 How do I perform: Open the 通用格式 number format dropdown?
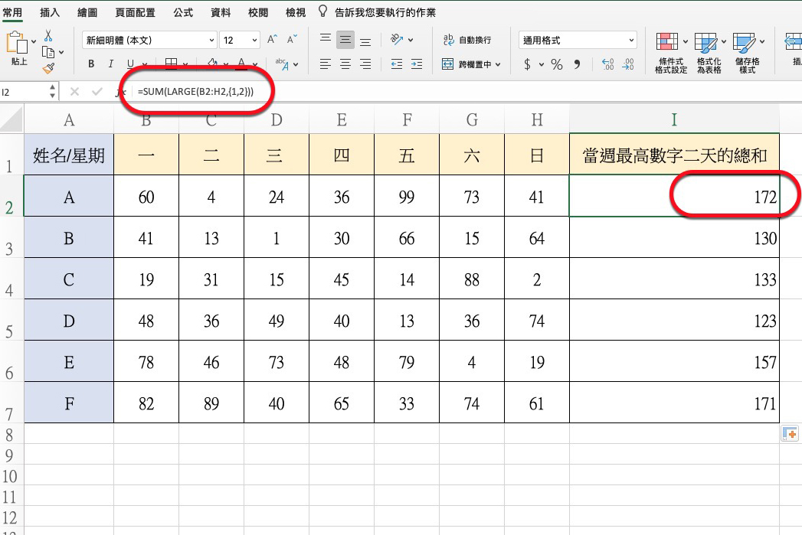click(x=574, y=39)
